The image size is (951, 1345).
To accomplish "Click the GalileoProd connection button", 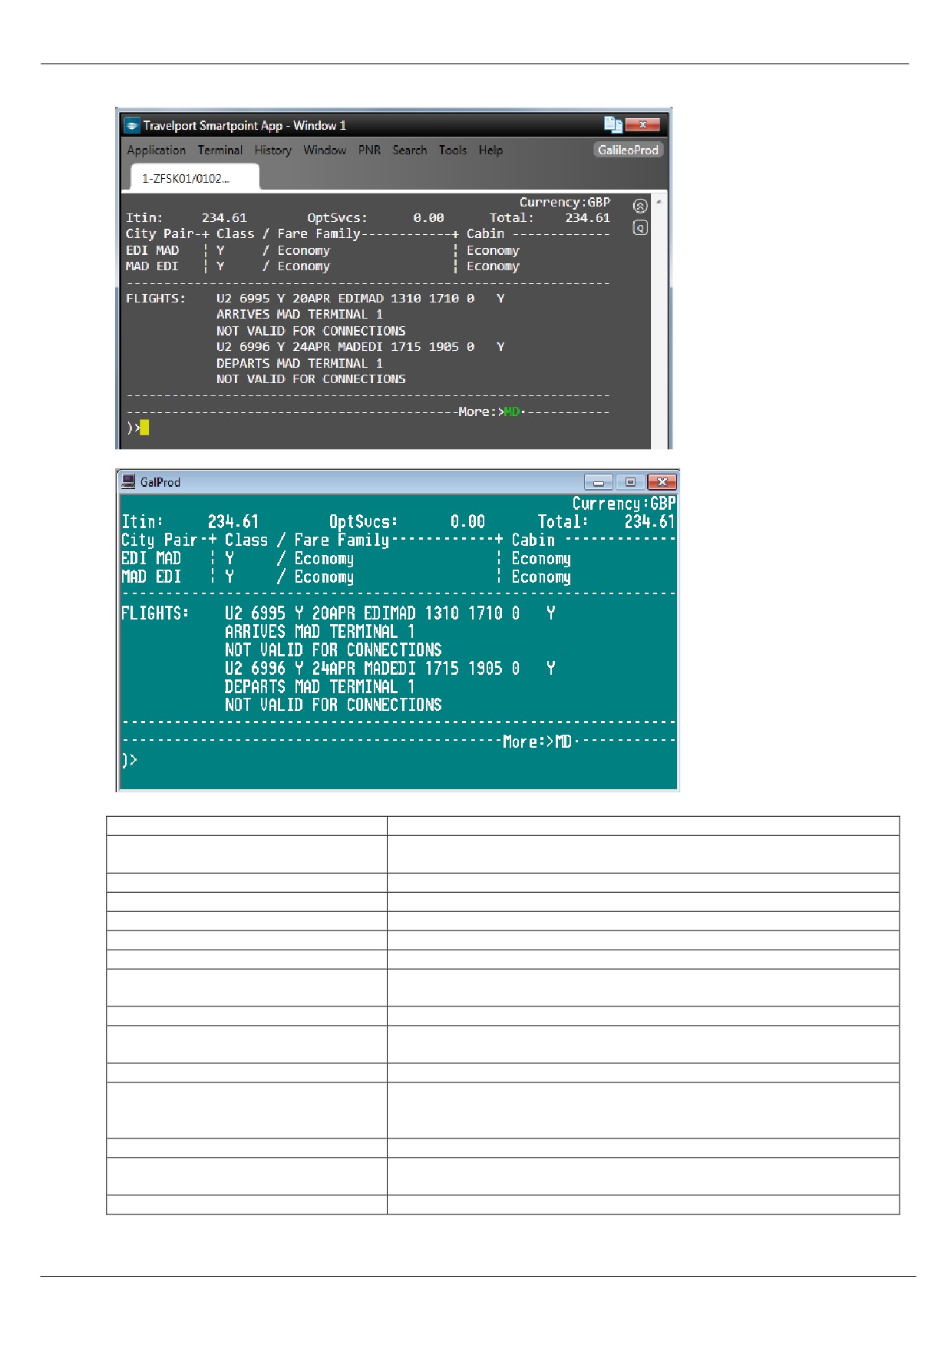I will (x=628, y=150).
